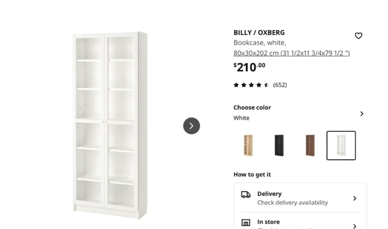Open the 80x30x202 cm dimensions link
388x229 pixels.
(292, 53)
